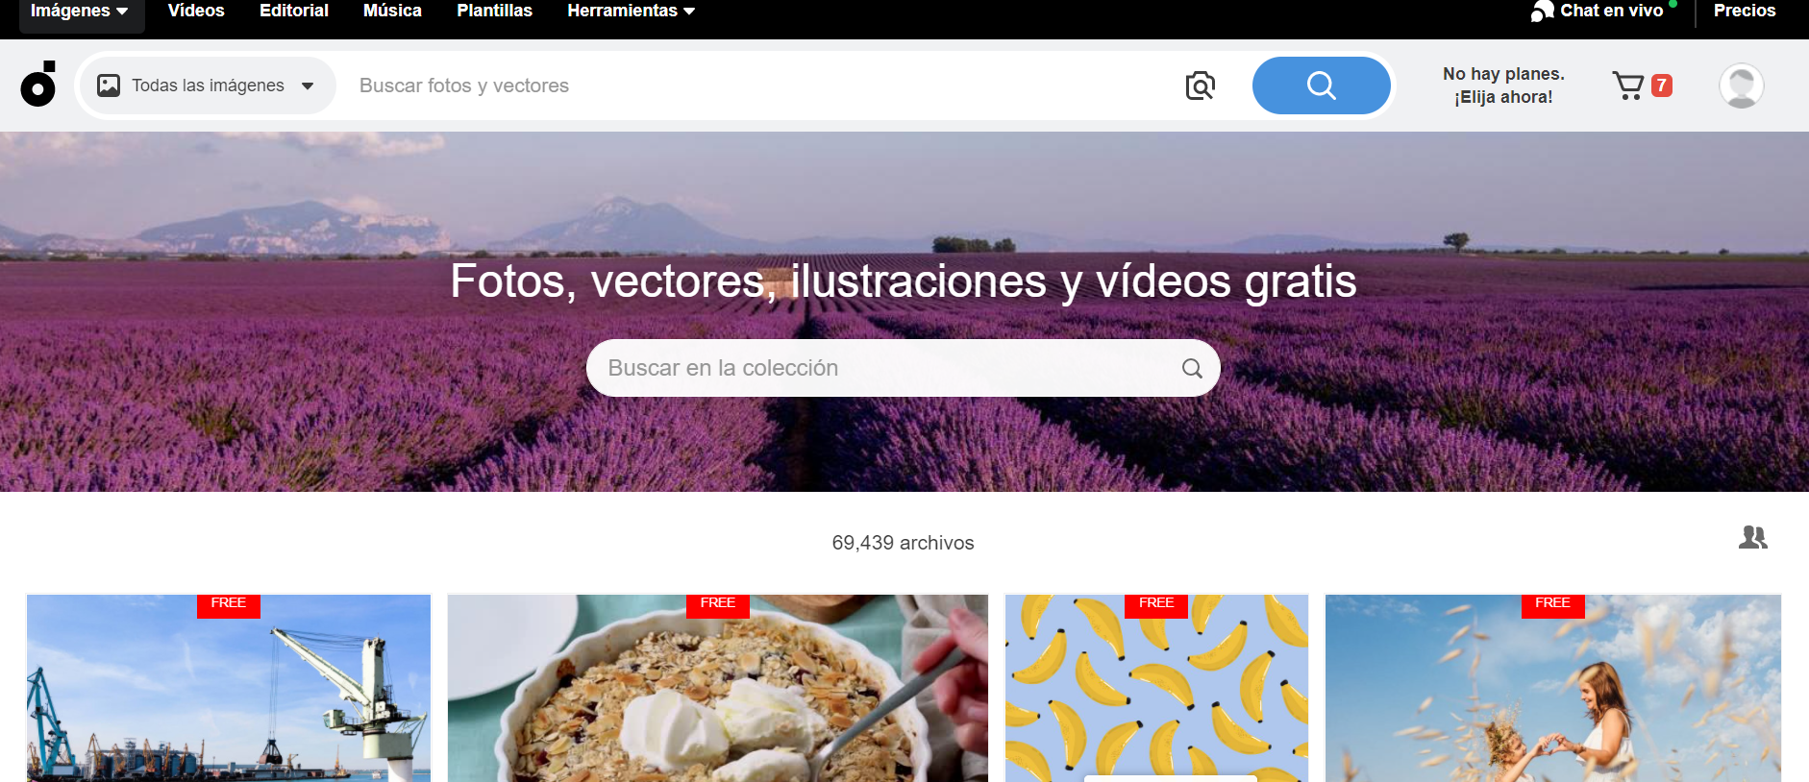This screenshot has height=782, width=1809.
Task: Open the Editorial section
Action: click(x=294, y=11)
